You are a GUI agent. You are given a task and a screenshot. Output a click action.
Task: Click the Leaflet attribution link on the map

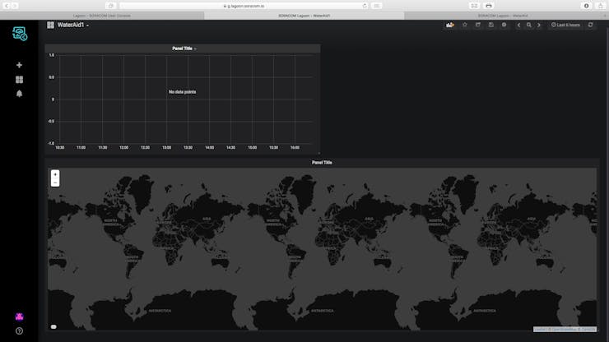click(540, 329)
